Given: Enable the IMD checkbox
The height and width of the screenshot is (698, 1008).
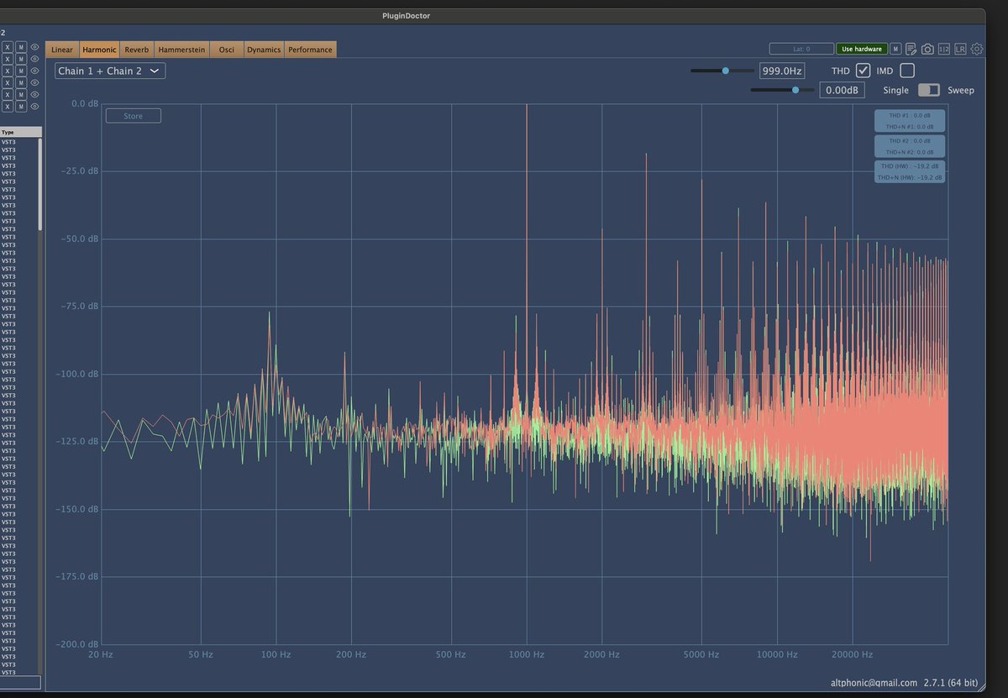Looking at the screenshot, I should 906,71.
